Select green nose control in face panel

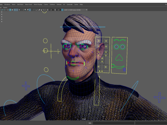click(119, 58)
